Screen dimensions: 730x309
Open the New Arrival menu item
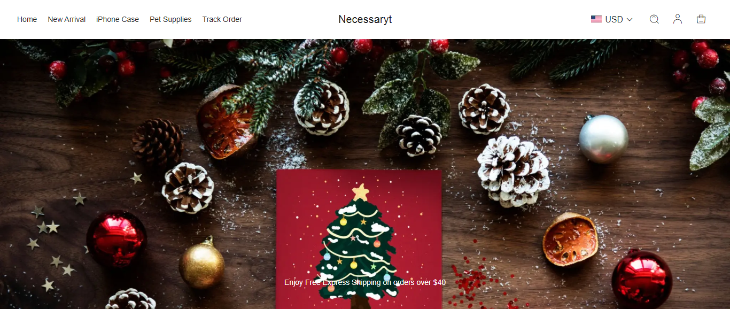[67, 19]
